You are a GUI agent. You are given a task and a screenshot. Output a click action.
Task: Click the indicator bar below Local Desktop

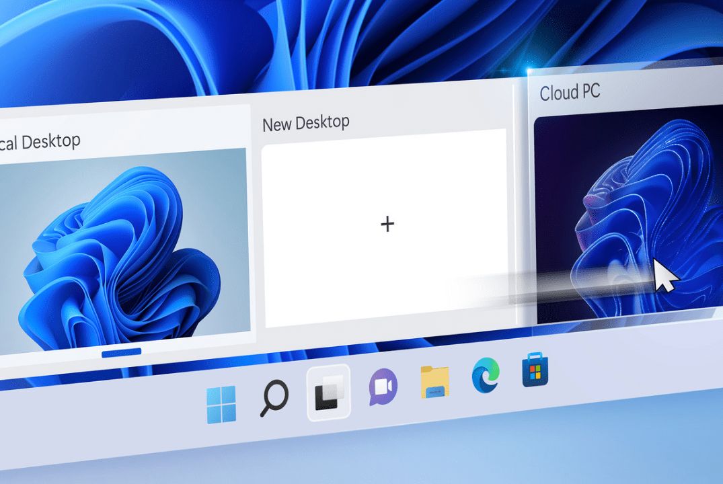click(x=122, y=351)
